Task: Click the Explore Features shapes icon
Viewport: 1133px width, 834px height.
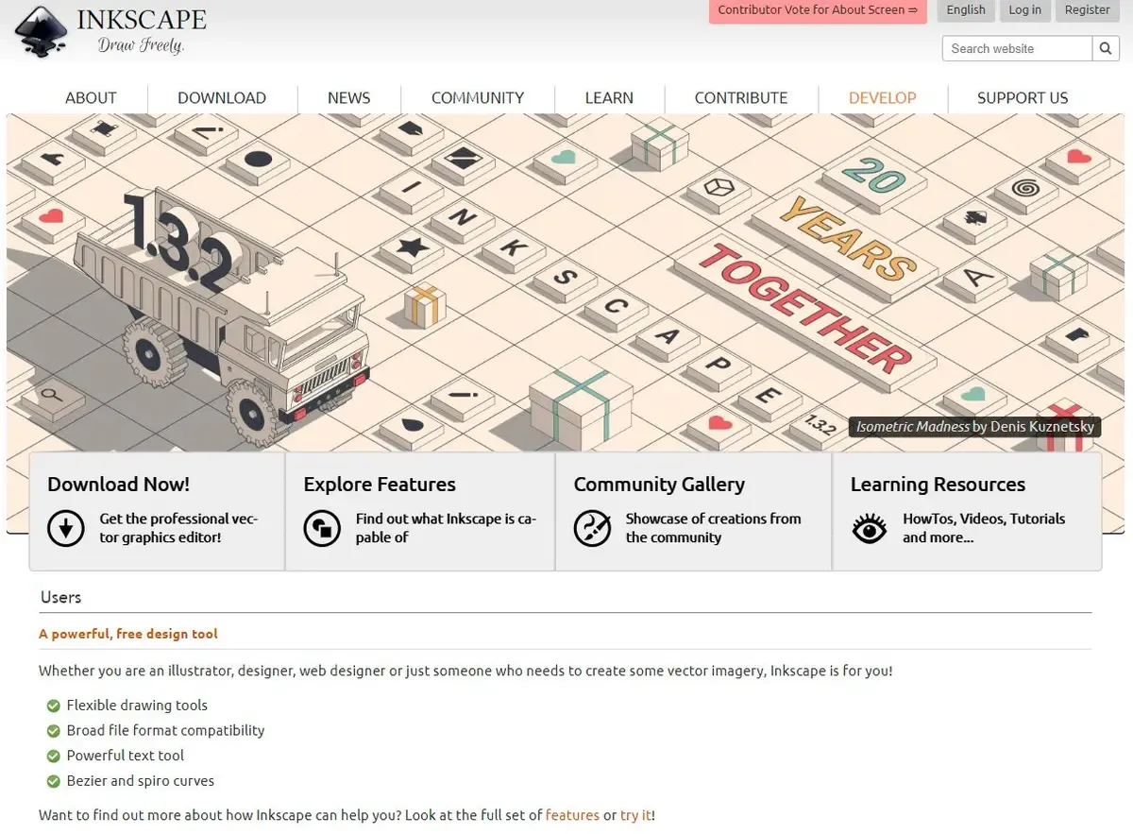Action: pos(322,528)
